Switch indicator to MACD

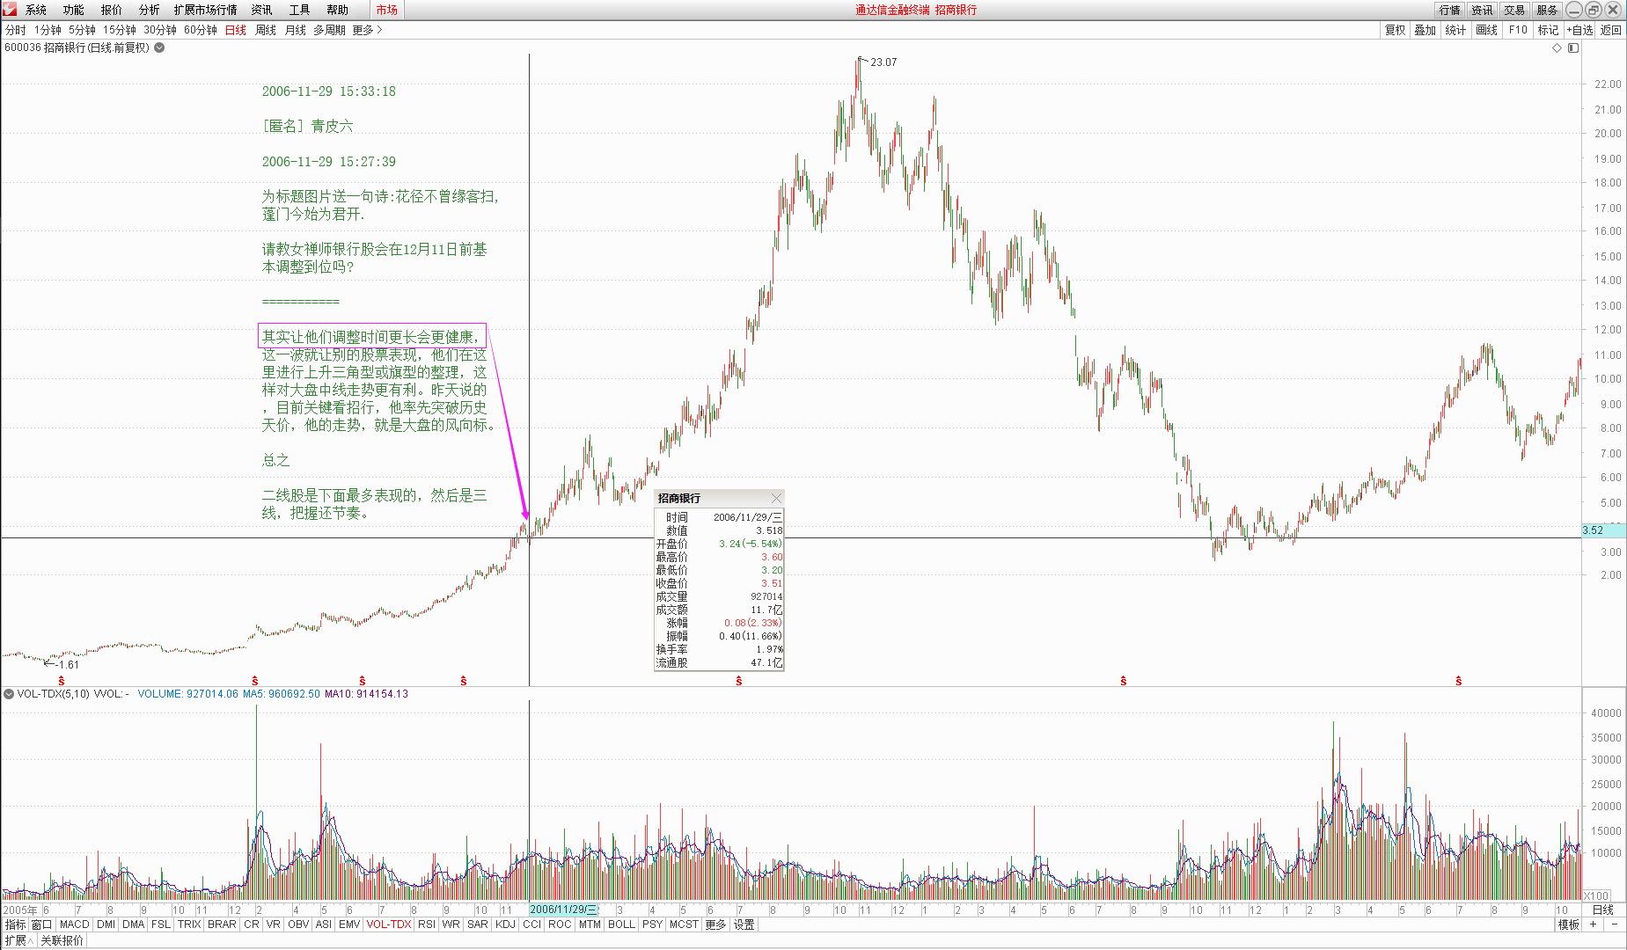pyautogui.click(x=74, y=924)
